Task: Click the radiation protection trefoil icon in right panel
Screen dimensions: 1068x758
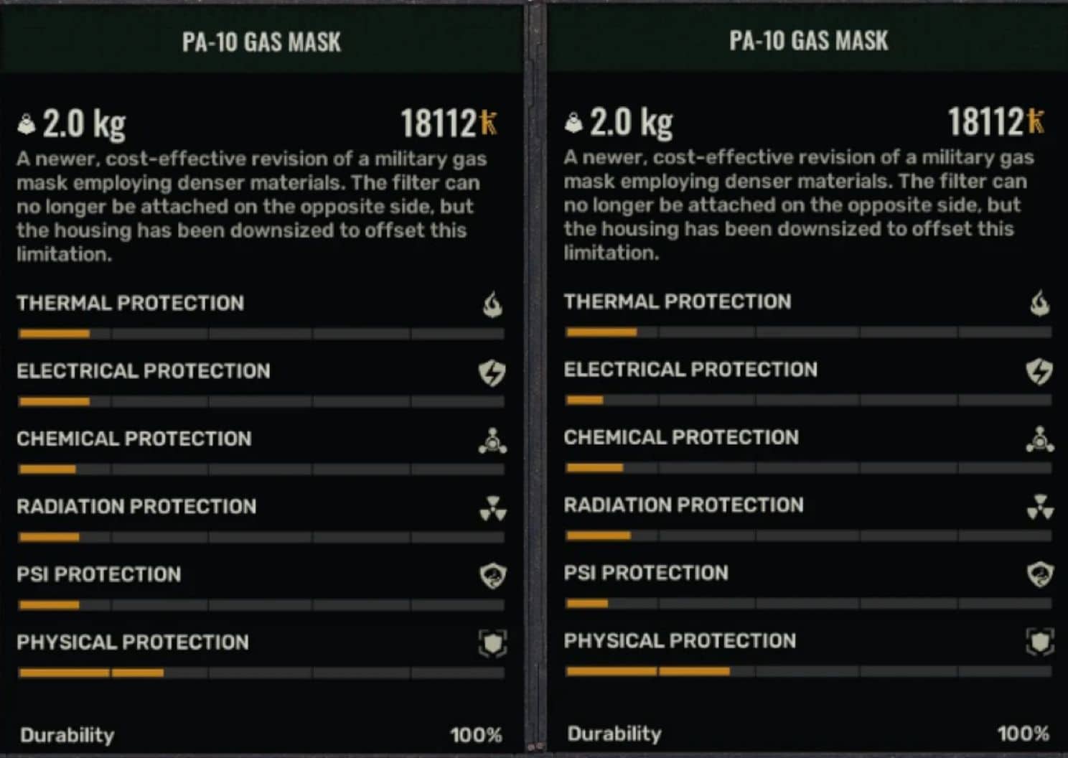Action: click(1039, 507)
